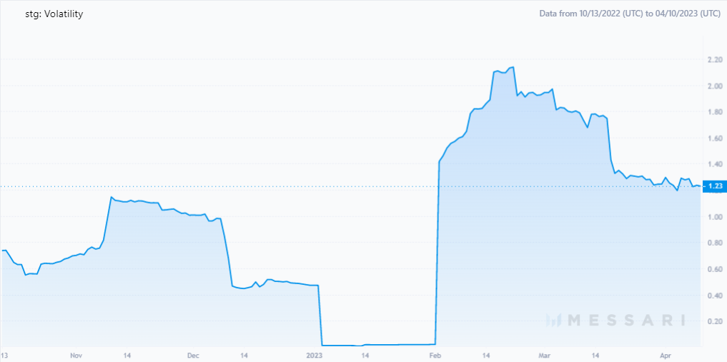Click the data date range text
The width and height of the screenshot is (727, 362).
pos(630,14)
